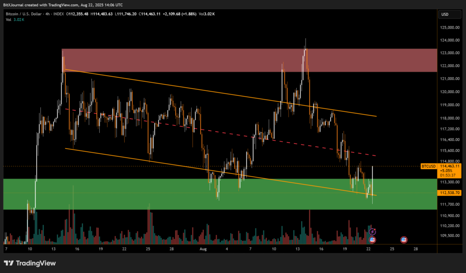
Task: Open the rightmost US flag economic event
Action: pos(403,239)
